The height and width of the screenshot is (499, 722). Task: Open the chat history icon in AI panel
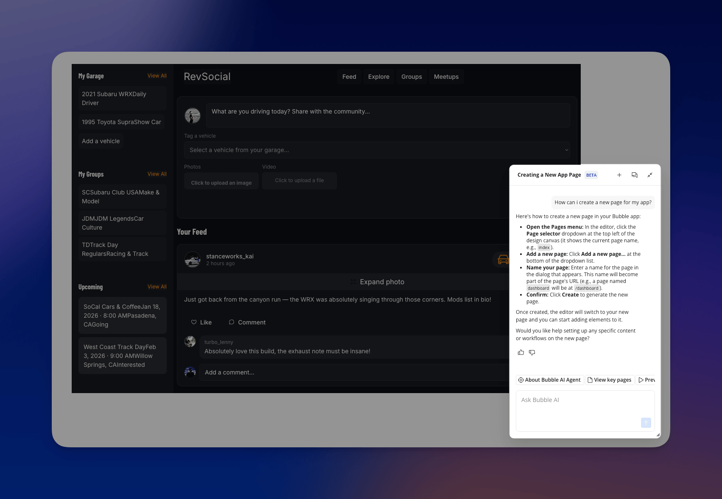(x=635, y=175)
